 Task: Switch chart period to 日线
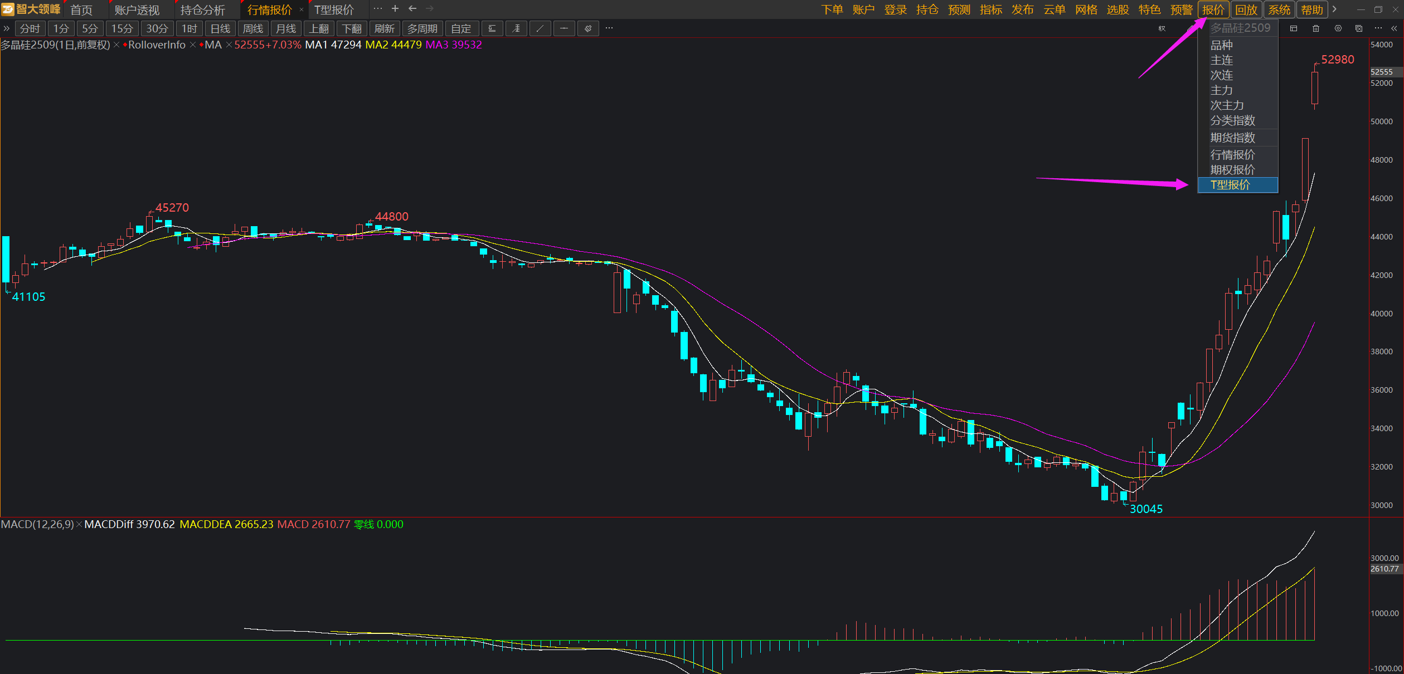[x=220, y=28]
